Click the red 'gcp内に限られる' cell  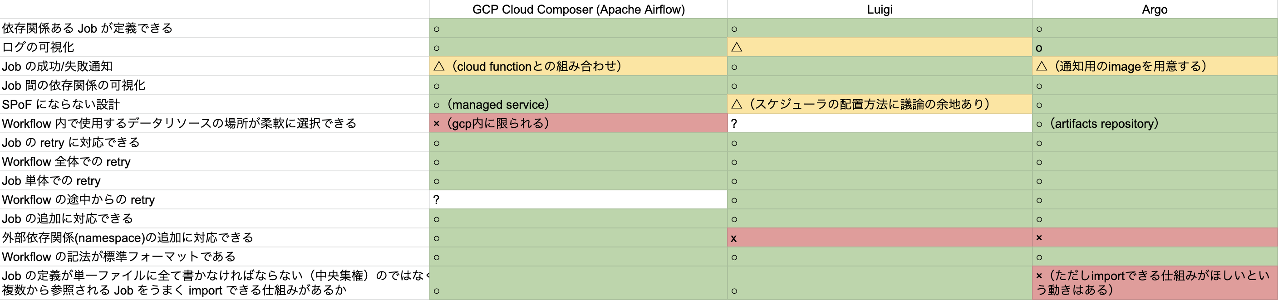579,123
